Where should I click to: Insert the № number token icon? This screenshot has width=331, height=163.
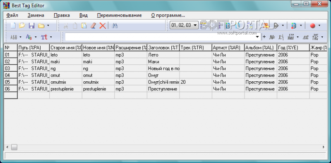(272, 37)
